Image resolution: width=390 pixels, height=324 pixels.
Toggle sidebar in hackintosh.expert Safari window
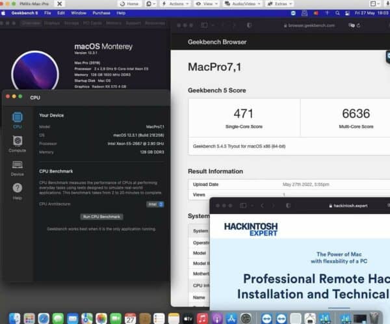(x=243, y=206)
